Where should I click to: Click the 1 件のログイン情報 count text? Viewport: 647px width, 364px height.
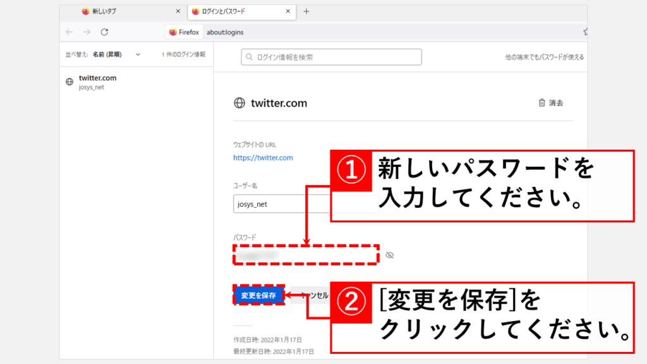pos(183,54)
